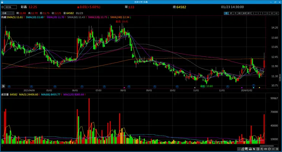Click the drawing/trend line tool icon
The height and width of the screenshot is (152, 282).
point(243,149)
